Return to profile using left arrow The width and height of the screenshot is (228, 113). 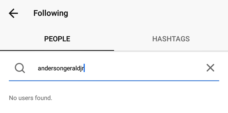point(13,13)
